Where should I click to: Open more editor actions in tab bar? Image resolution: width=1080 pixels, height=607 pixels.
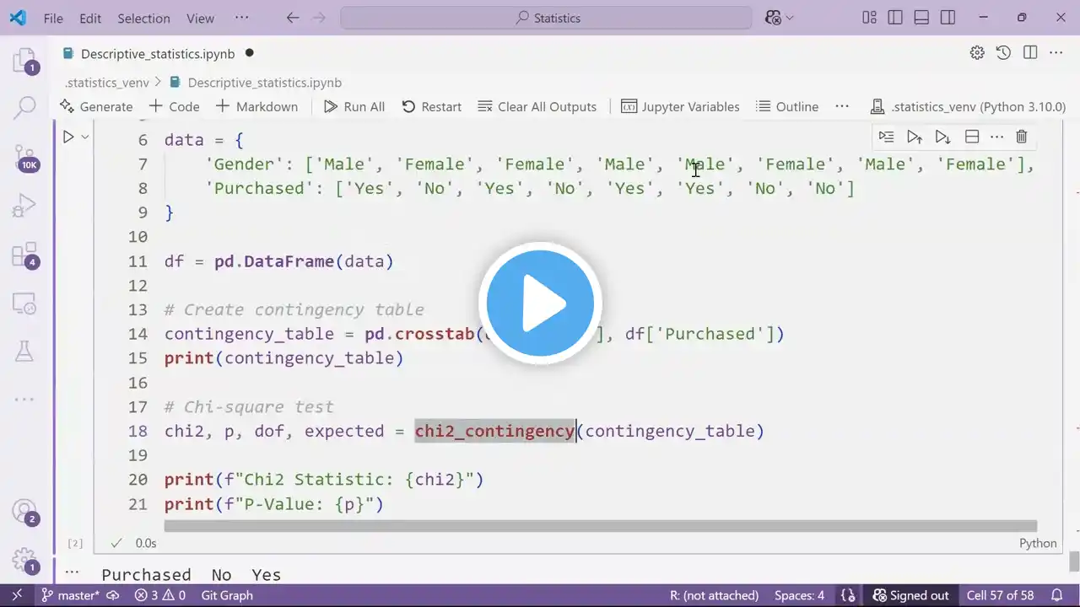1056,53
